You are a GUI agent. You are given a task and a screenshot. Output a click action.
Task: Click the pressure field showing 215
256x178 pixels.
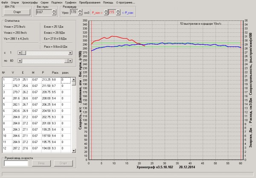pyautogui.click(x=112, y=12)
